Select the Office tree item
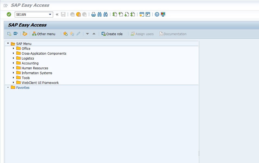Image resolution: width=259 pixels, height=163 pixels. pyautogui.click(x=26, y=49)
